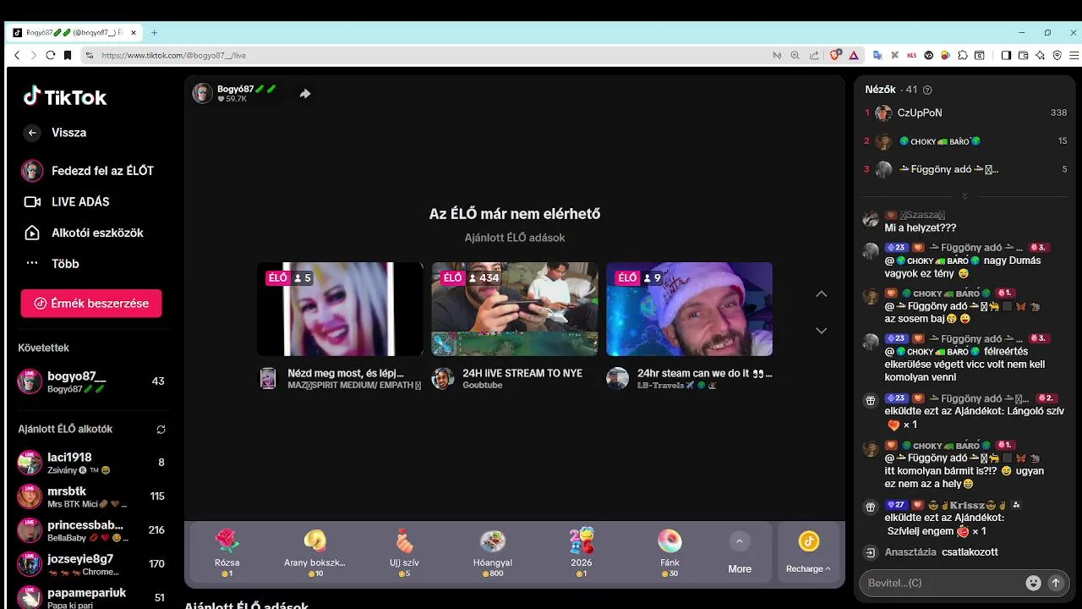Open a new browser tab
Image resolution: width=1082 pixels, height=609 pixels.
[x=154, y=33]
